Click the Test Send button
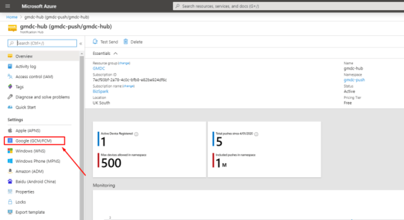 click(105, 42)
